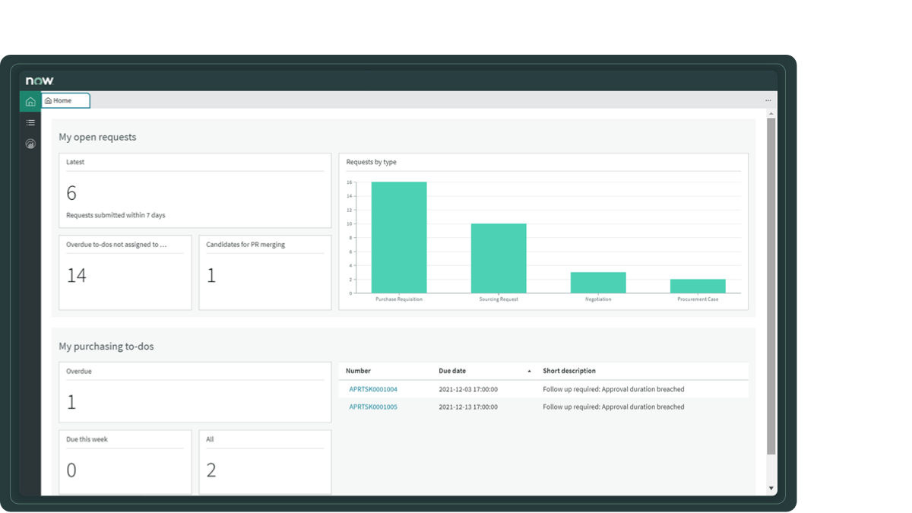Open task APRTSK0001005

tap(373, 407)
